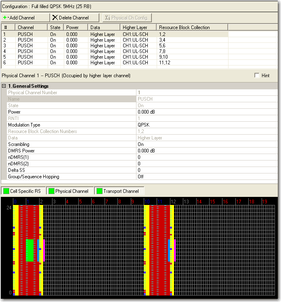This screenshot has width=281, height=302.
Task: Toggle Physical Channel green indicator
Action: 51,191
